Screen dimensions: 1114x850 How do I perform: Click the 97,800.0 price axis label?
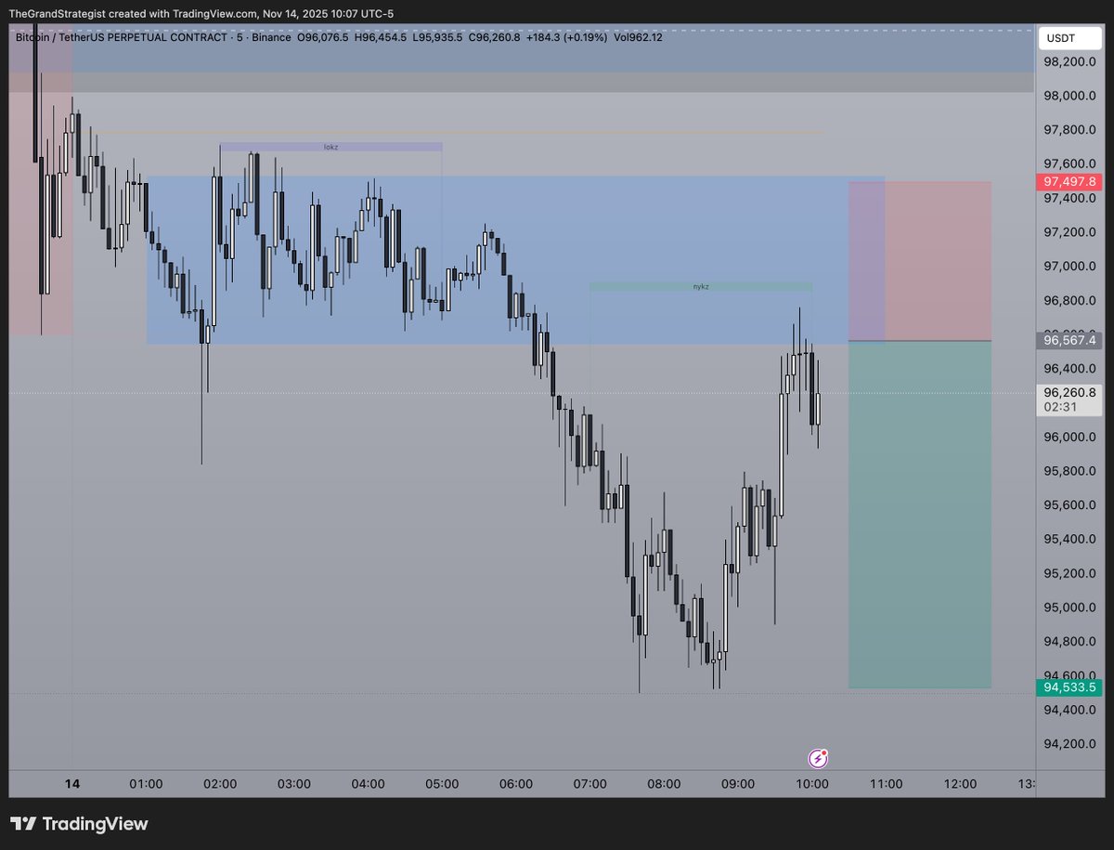tap(1070, 130)
